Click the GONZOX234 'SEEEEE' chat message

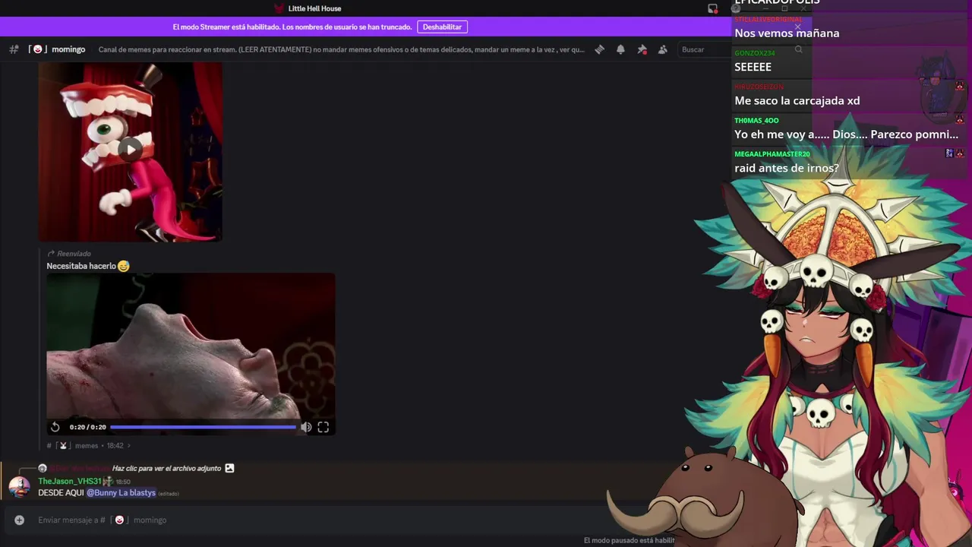[753, 67]
